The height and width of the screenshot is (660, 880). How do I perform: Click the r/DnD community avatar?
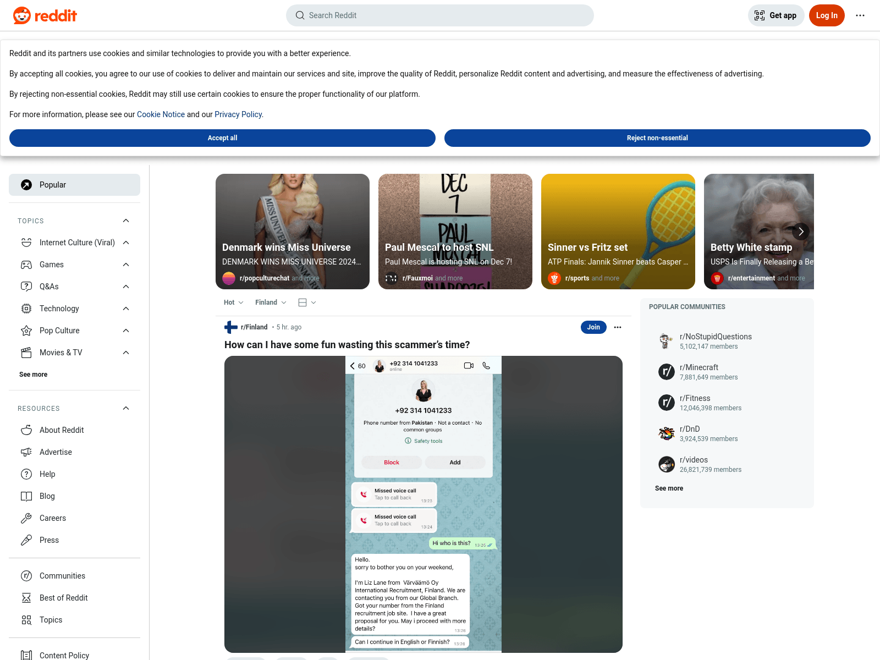click(667, 433)
